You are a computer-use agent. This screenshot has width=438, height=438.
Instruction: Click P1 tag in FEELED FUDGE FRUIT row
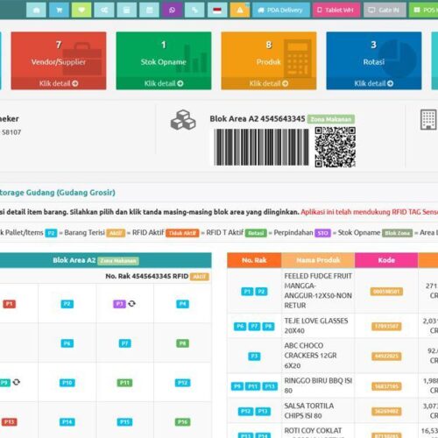click(247, 292)
